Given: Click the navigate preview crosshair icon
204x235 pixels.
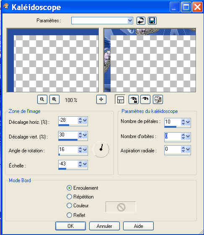Looking at the screenshot, I should (x=101, y=99).
